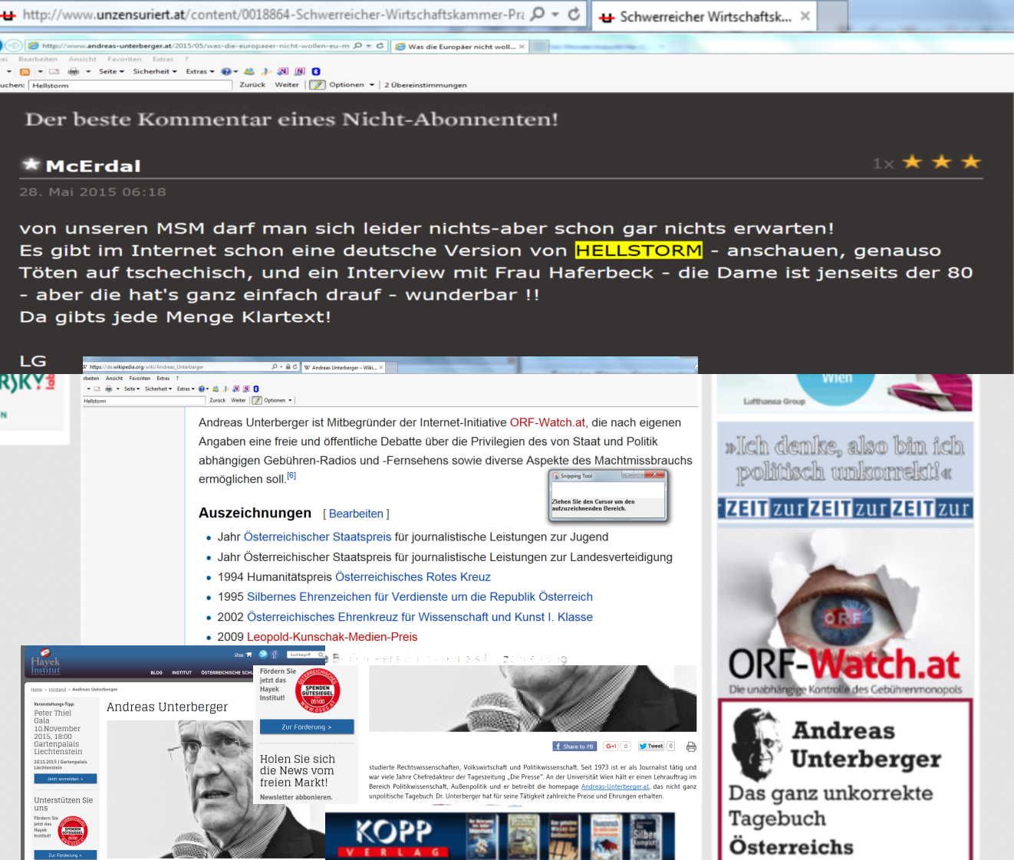Click the RSS feed icon in toolbar
The image size is (1014, 860).
25,71
